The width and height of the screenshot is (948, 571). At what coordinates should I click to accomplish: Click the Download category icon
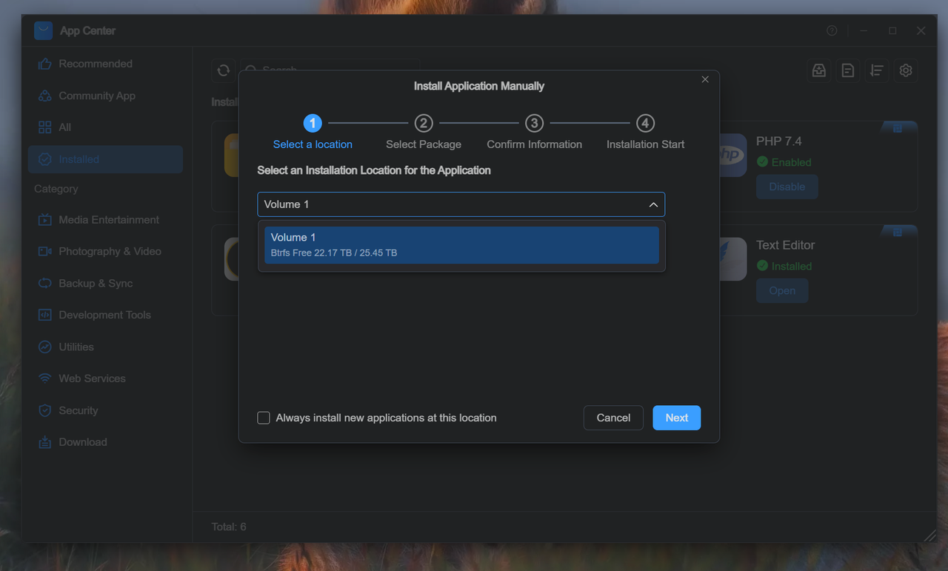(44, 442)
